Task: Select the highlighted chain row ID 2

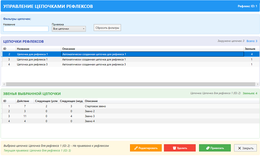Action: 87,54
